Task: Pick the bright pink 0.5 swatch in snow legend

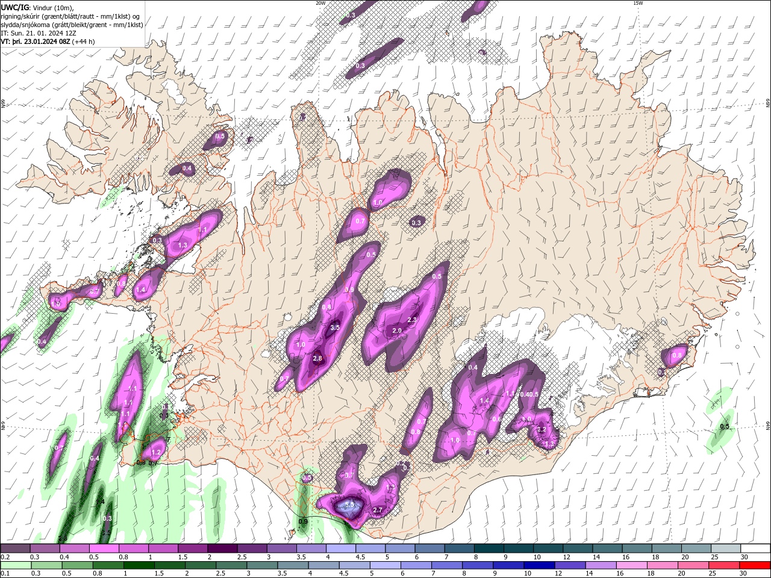Action: (104, 548)
